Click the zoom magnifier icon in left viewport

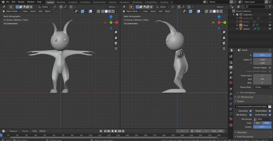point(116,32)
